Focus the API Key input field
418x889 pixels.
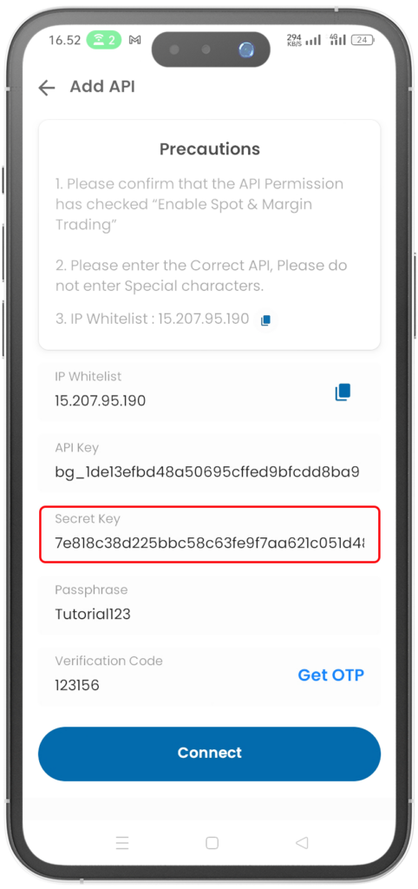click(x=210, y=462)
